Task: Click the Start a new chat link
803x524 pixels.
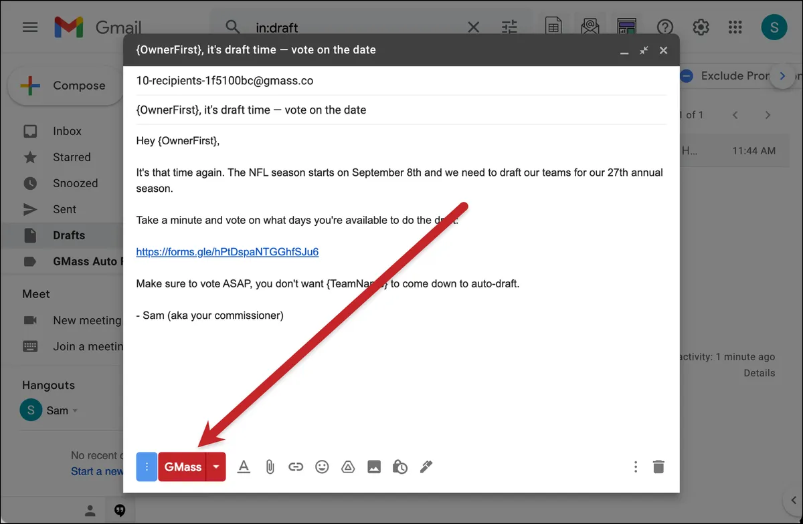Action: coord(98,471)
